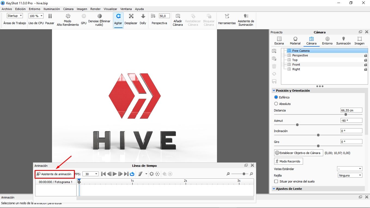The width and height of the screenshot is (370, 208).
Task: Pause the real-time render with Pausar
Action: 50,19
